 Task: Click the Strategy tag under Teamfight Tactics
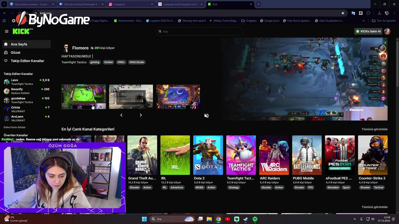point(234,188)
